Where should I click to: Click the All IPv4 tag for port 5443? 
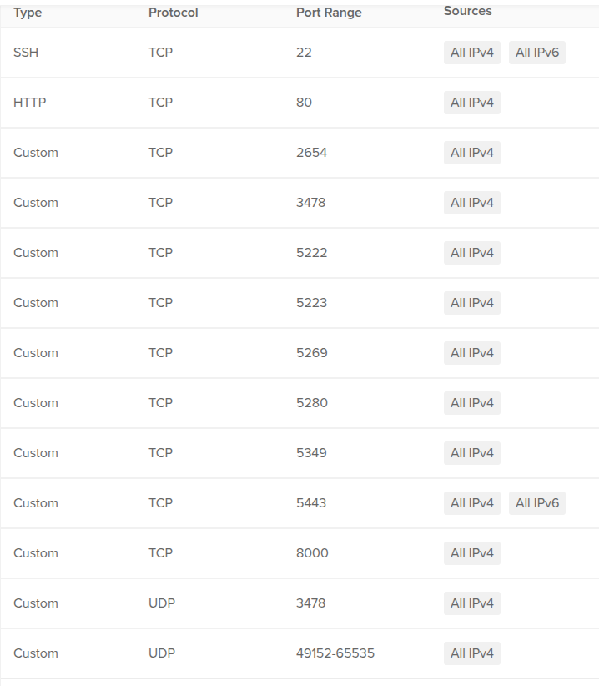[471, 503]
